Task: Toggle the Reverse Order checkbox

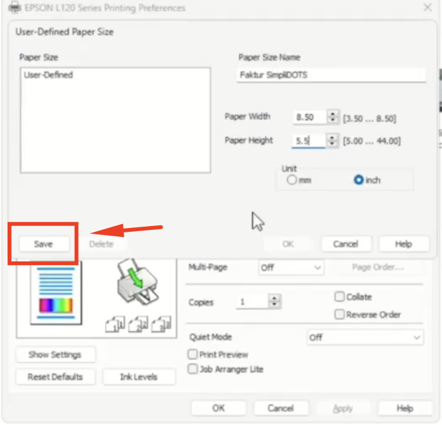Action: click(x=340, y=314)
